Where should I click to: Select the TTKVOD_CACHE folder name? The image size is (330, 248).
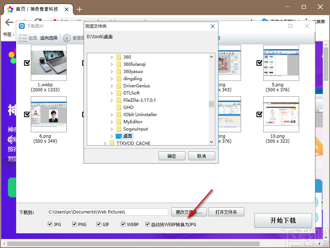tap(133, 143)
